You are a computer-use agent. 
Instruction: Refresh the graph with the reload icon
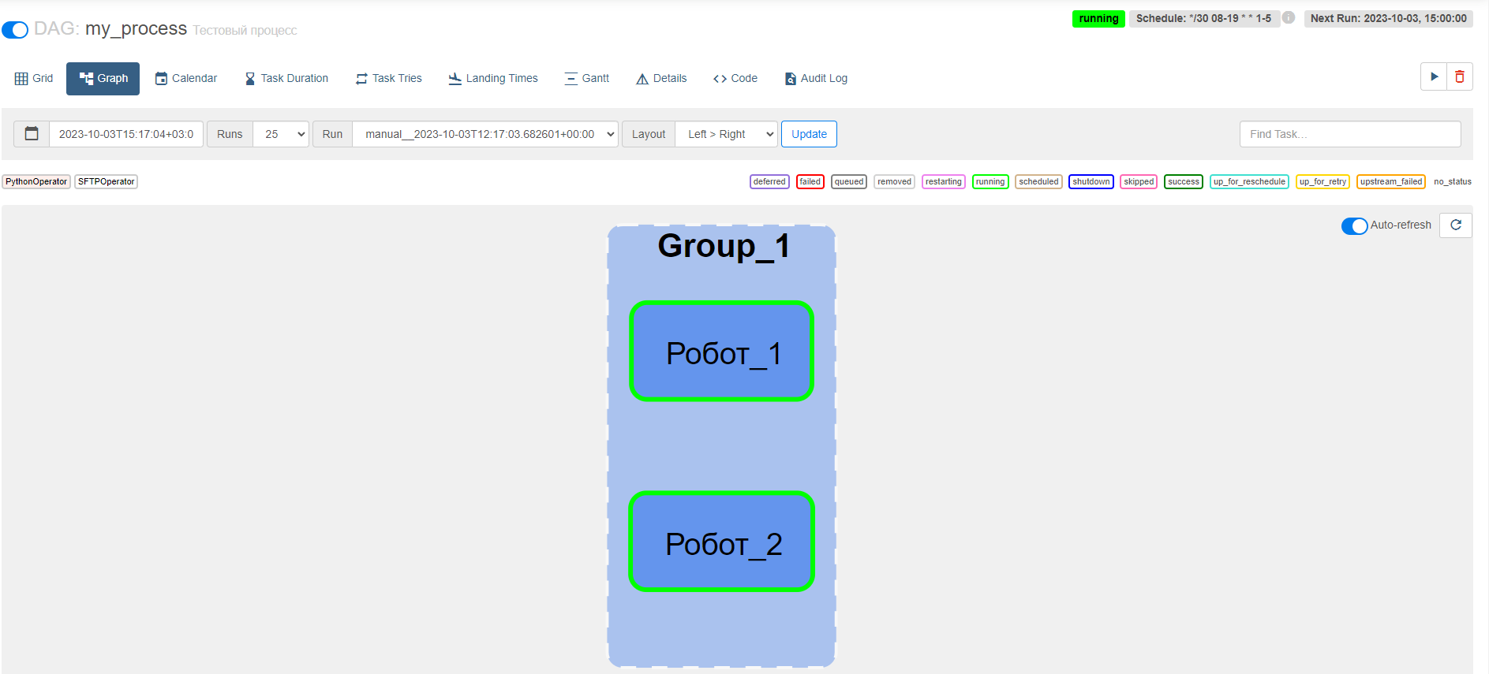[x=1456, y=225]
